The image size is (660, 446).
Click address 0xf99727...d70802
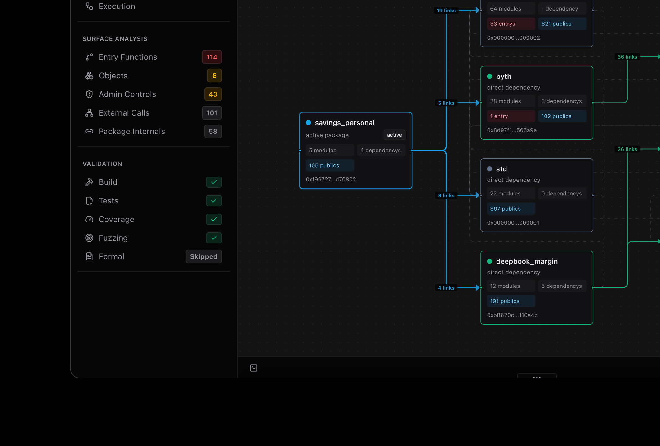[331, 179]
